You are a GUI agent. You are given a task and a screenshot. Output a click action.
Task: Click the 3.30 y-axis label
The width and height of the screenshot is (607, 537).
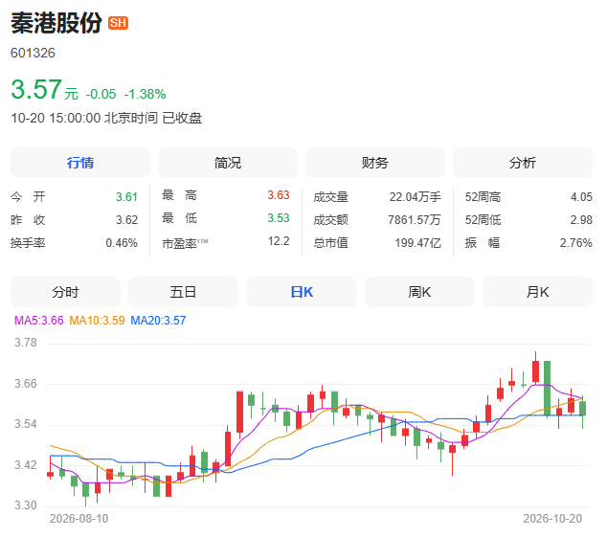click(26, 505)
